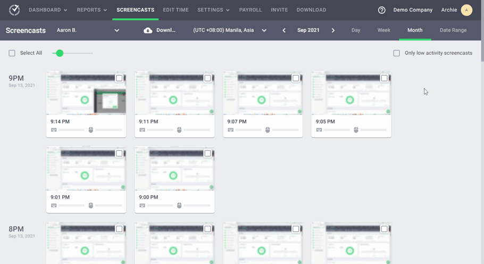Click mouse icon on 9:00 PM card
Viewport: 484px width, 264px height.
click(x=179, y=205)
